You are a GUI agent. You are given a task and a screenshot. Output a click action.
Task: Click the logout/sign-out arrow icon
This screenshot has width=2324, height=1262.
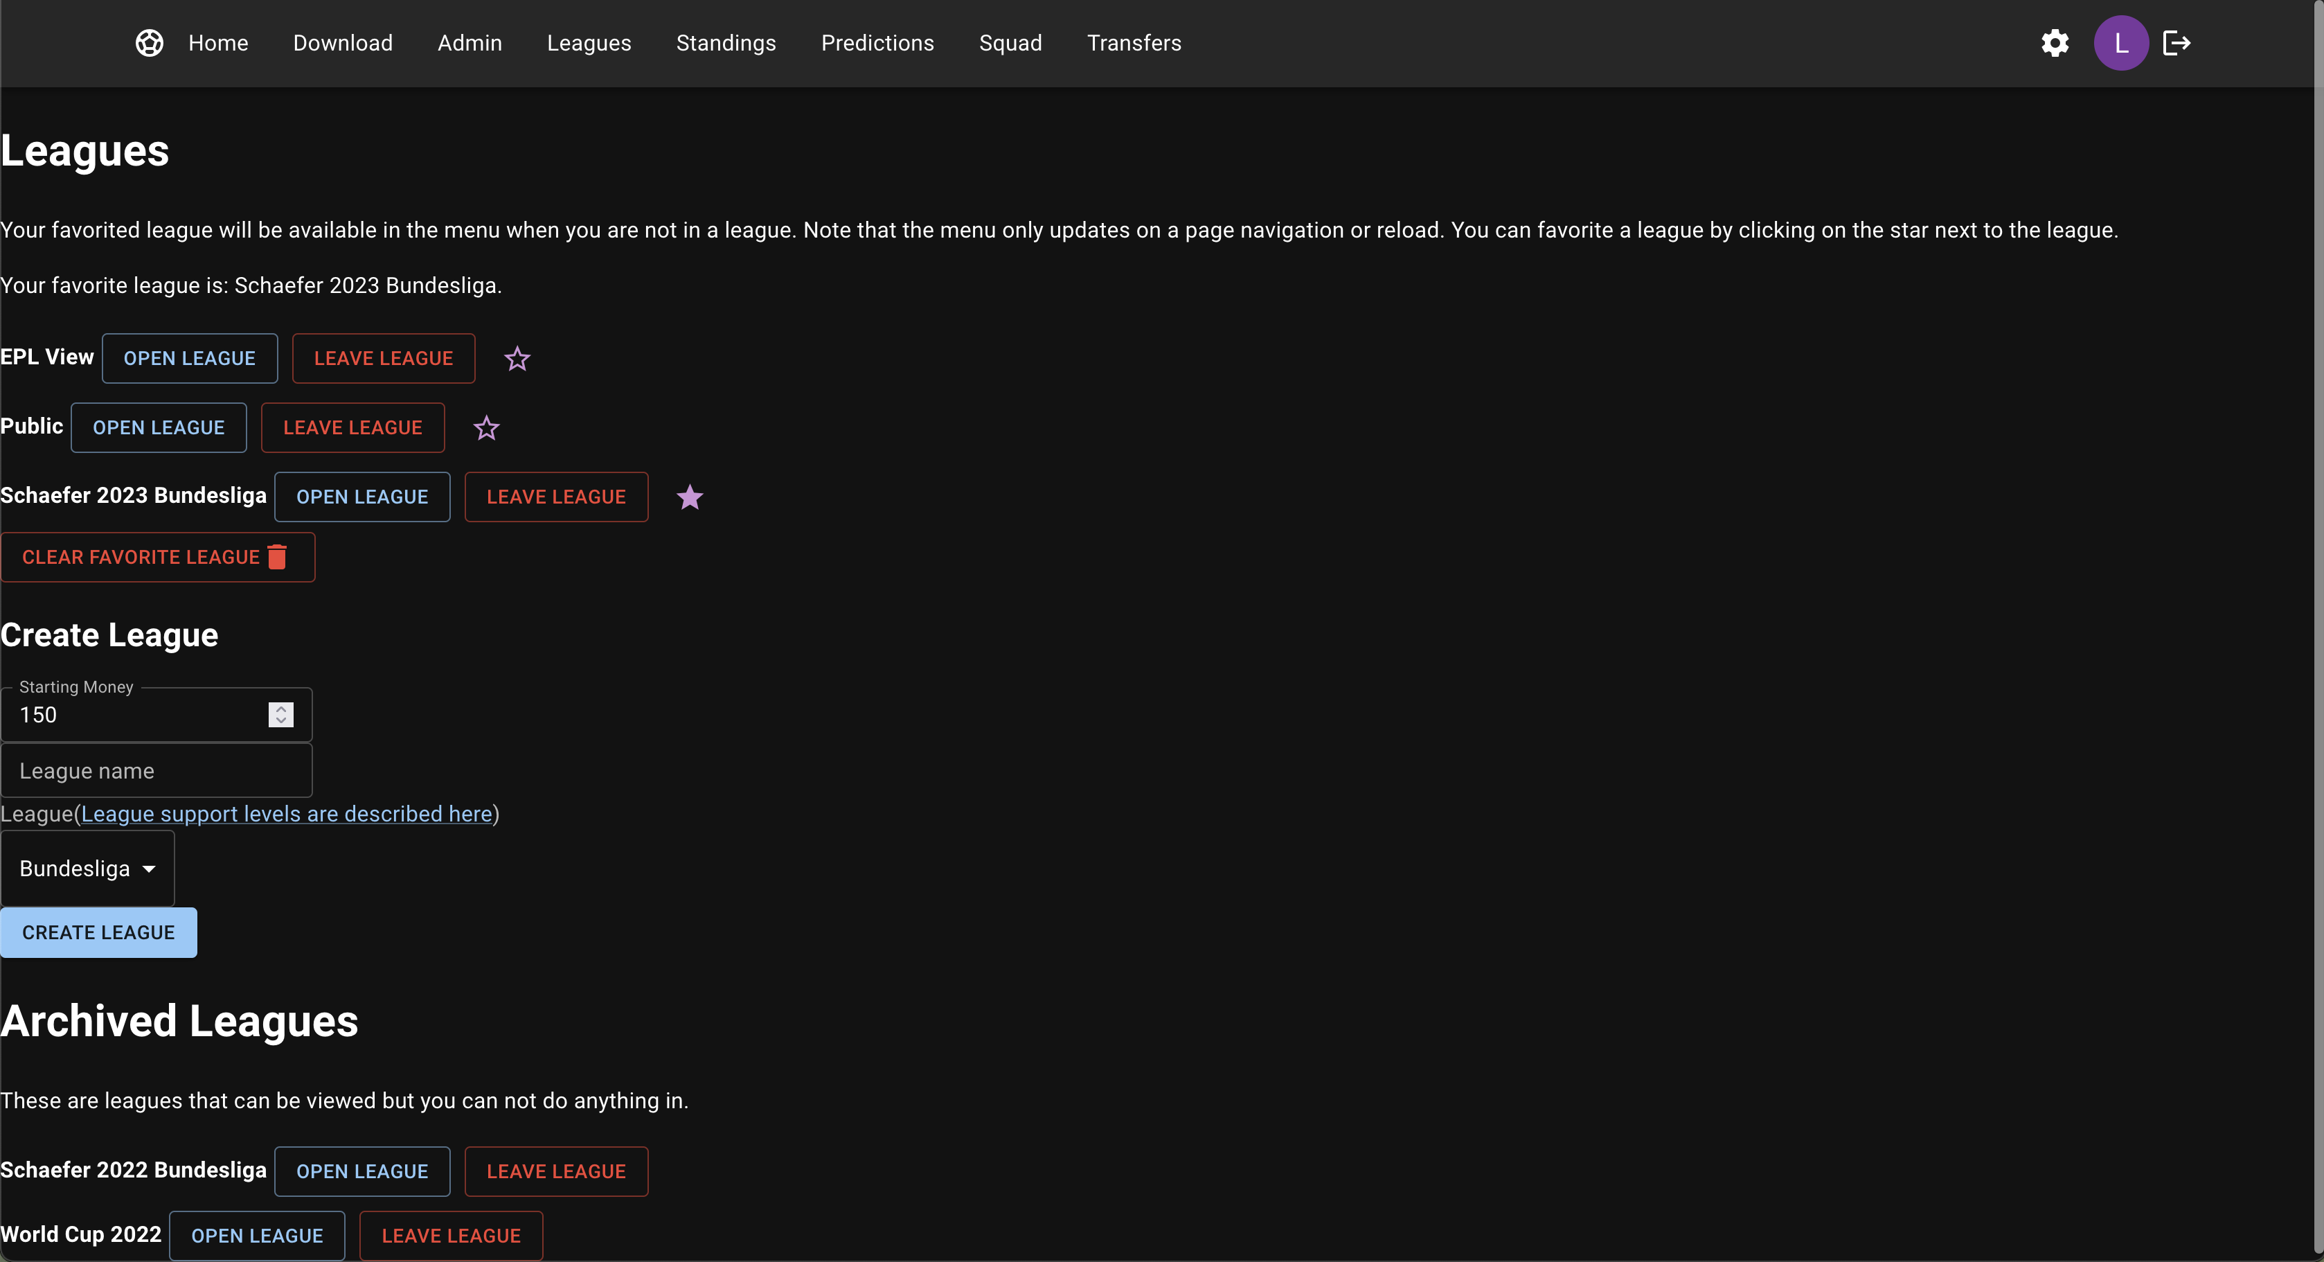click(2175, 42)
